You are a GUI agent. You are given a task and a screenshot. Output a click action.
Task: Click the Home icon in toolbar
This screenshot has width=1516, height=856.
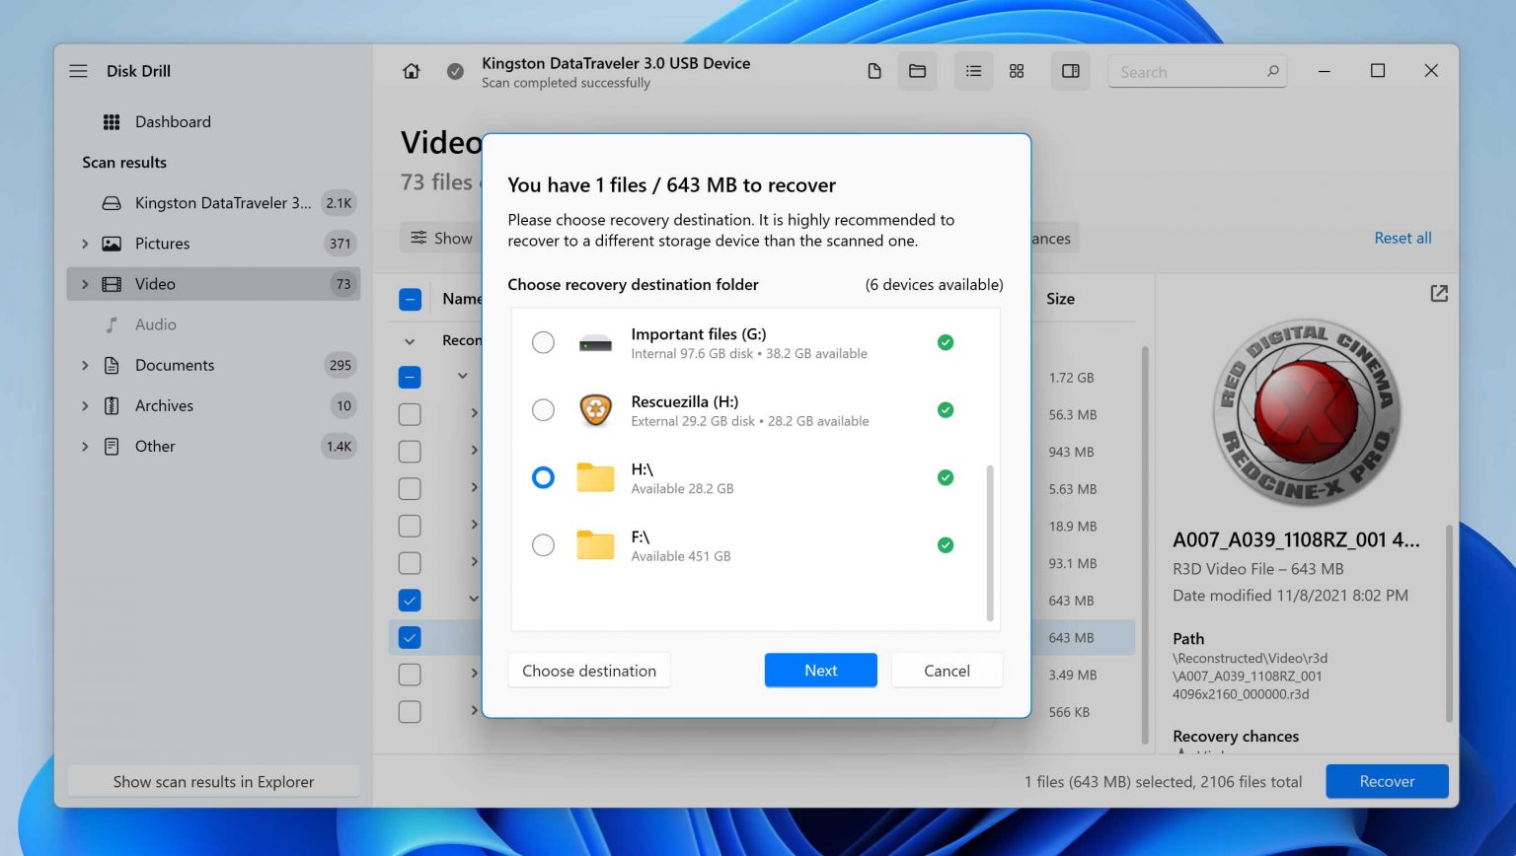412,71
